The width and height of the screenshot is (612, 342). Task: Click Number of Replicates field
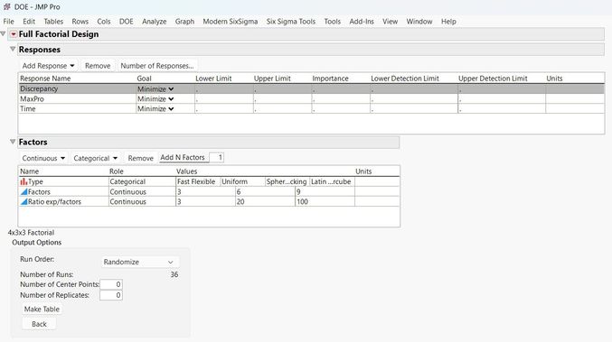tap(111, 295)
